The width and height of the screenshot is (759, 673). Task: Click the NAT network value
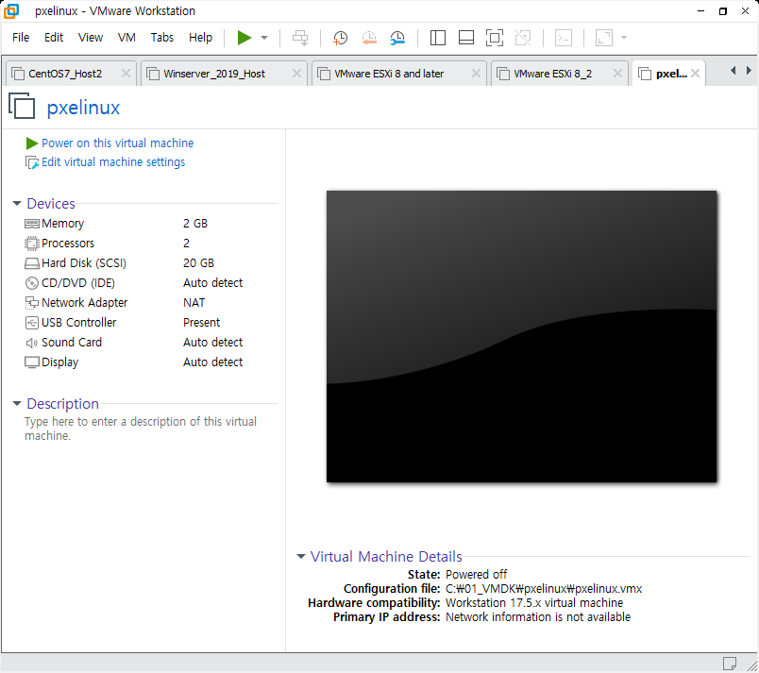point(194,303)
